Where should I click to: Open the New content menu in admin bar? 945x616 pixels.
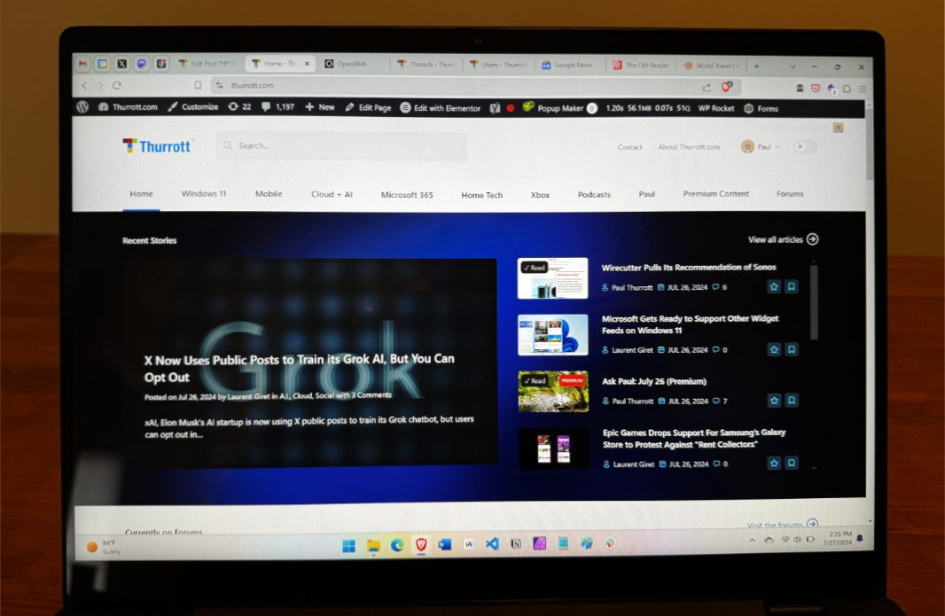(320, 107)
